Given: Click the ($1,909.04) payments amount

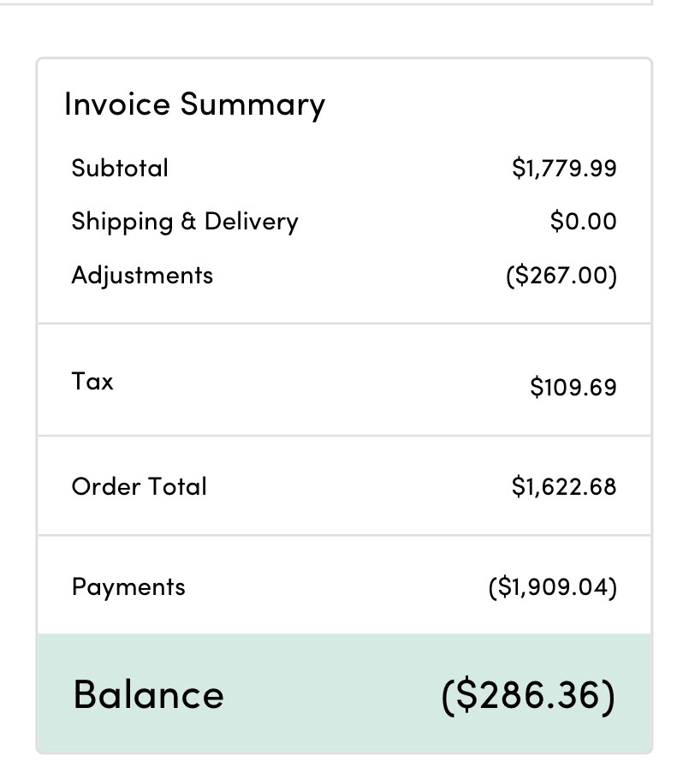Looking at the screenshot, I should pos(553,587).
